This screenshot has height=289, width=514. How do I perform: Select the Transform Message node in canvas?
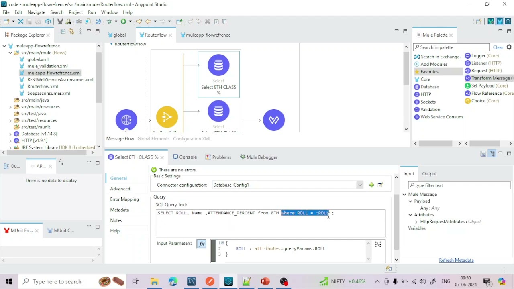coord(274,120)
